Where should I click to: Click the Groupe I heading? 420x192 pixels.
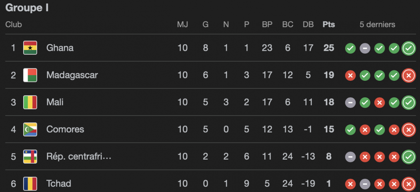click(x=27, y=8)
